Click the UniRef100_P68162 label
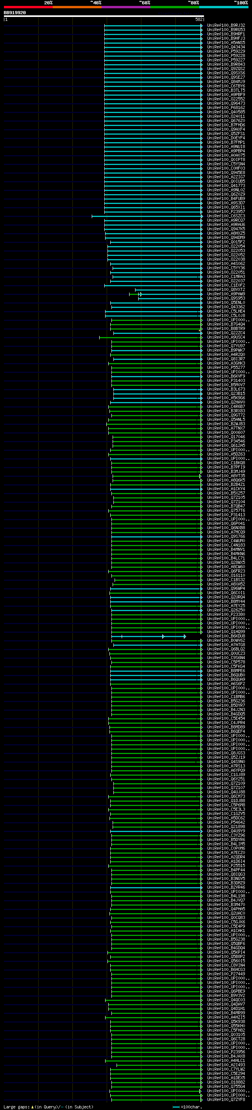The height and width of the screenshot is (1110, 252). [226, 108]
